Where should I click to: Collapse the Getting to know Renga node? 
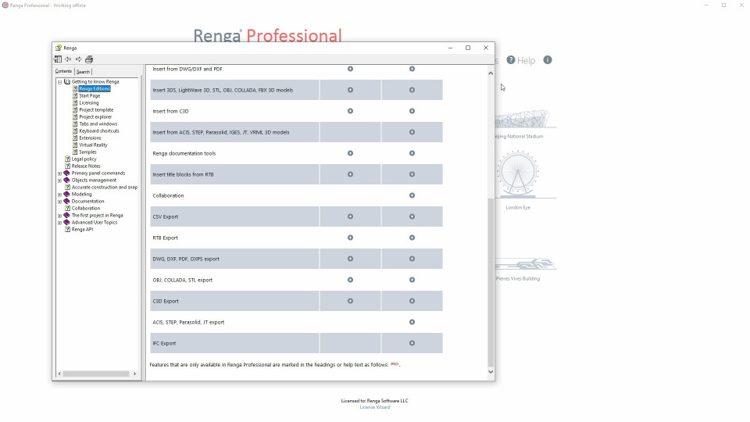[x=59, y=82]
